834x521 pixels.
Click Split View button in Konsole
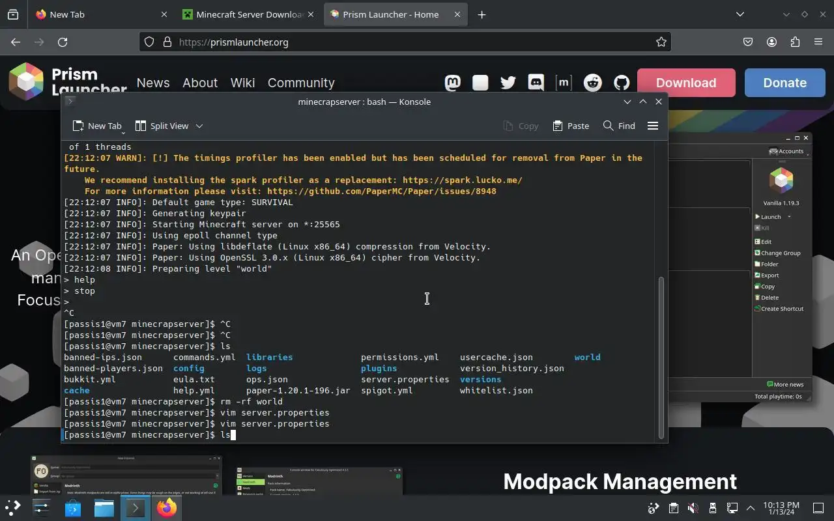pyautogui.click(x=162, y=126)
